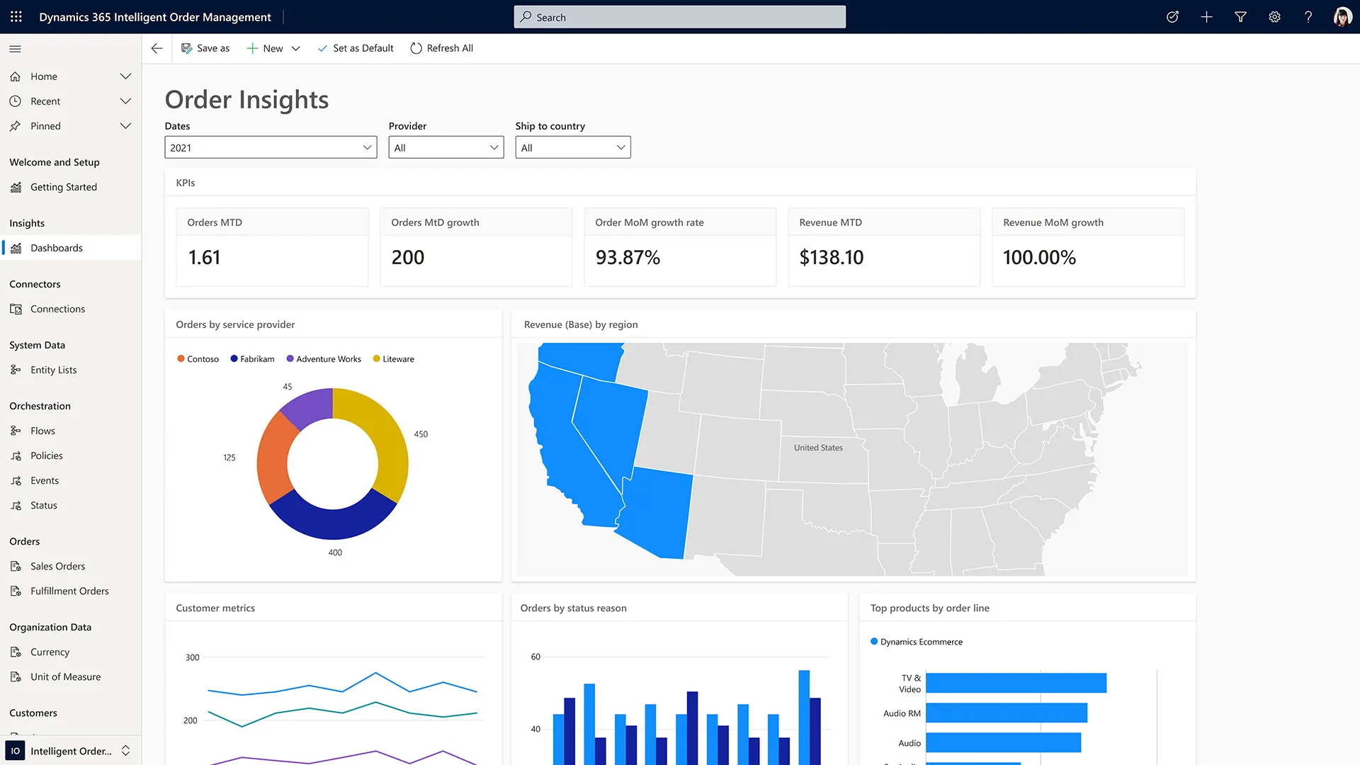Toggle Liteware series in chart legend
The height and width of the screenshot is (765, 1360).
click(393, 359)
